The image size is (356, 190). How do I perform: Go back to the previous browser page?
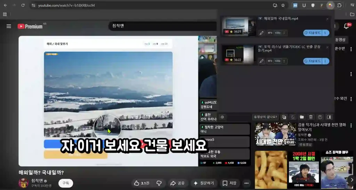(6, 5)
